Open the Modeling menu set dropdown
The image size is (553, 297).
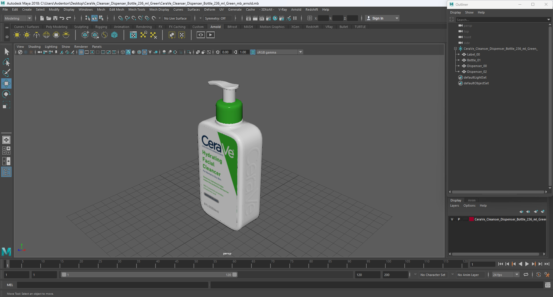coord(18,18)
